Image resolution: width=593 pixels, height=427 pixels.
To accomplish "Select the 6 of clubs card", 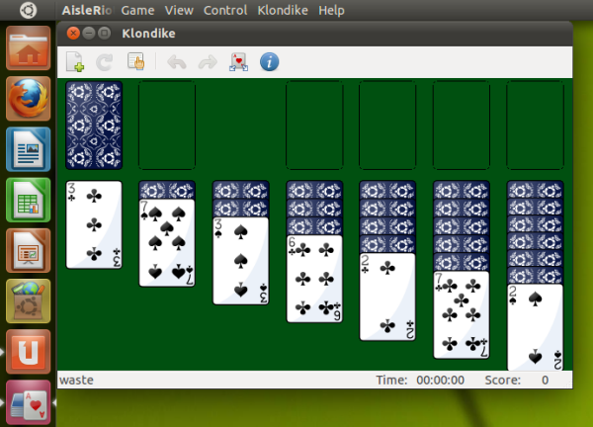I will (314, 279).
